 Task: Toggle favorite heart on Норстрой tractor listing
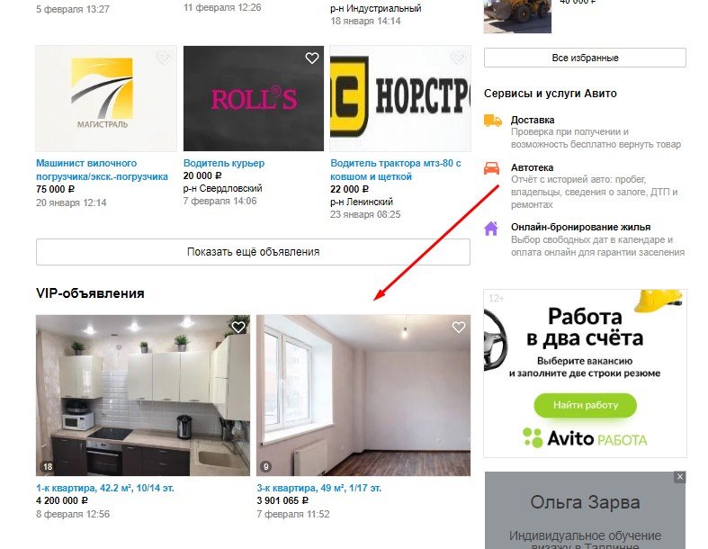click(459, 58)
